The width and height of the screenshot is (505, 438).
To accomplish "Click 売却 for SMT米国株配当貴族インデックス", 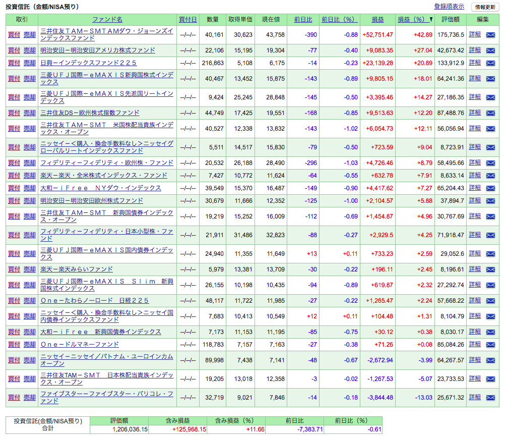I will (30, 128).
